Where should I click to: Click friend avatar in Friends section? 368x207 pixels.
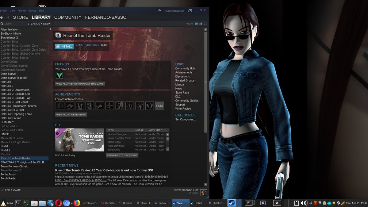coord(59,75)
